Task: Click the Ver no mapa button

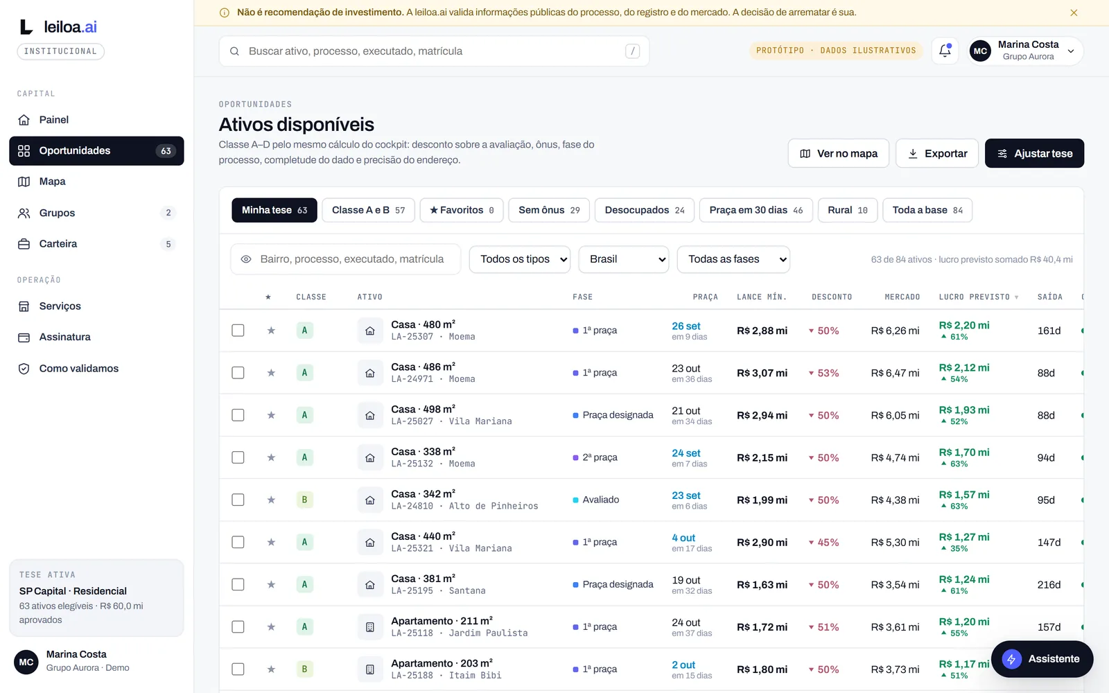Action: coord(839,153)
